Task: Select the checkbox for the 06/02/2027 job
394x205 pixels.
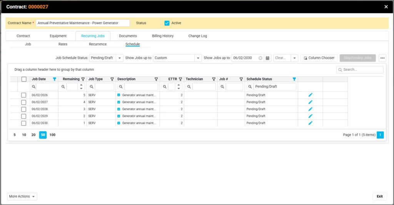Action: pos(23,102)
